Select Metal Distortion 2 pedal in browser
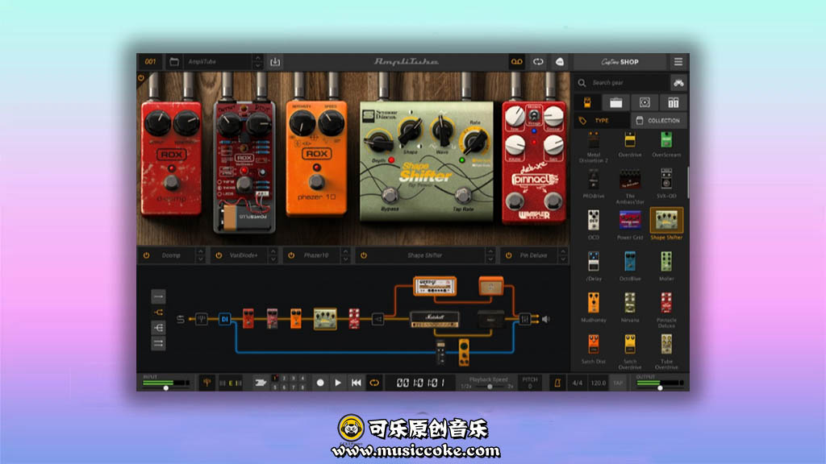826x464 pixels. click(594, 147)
